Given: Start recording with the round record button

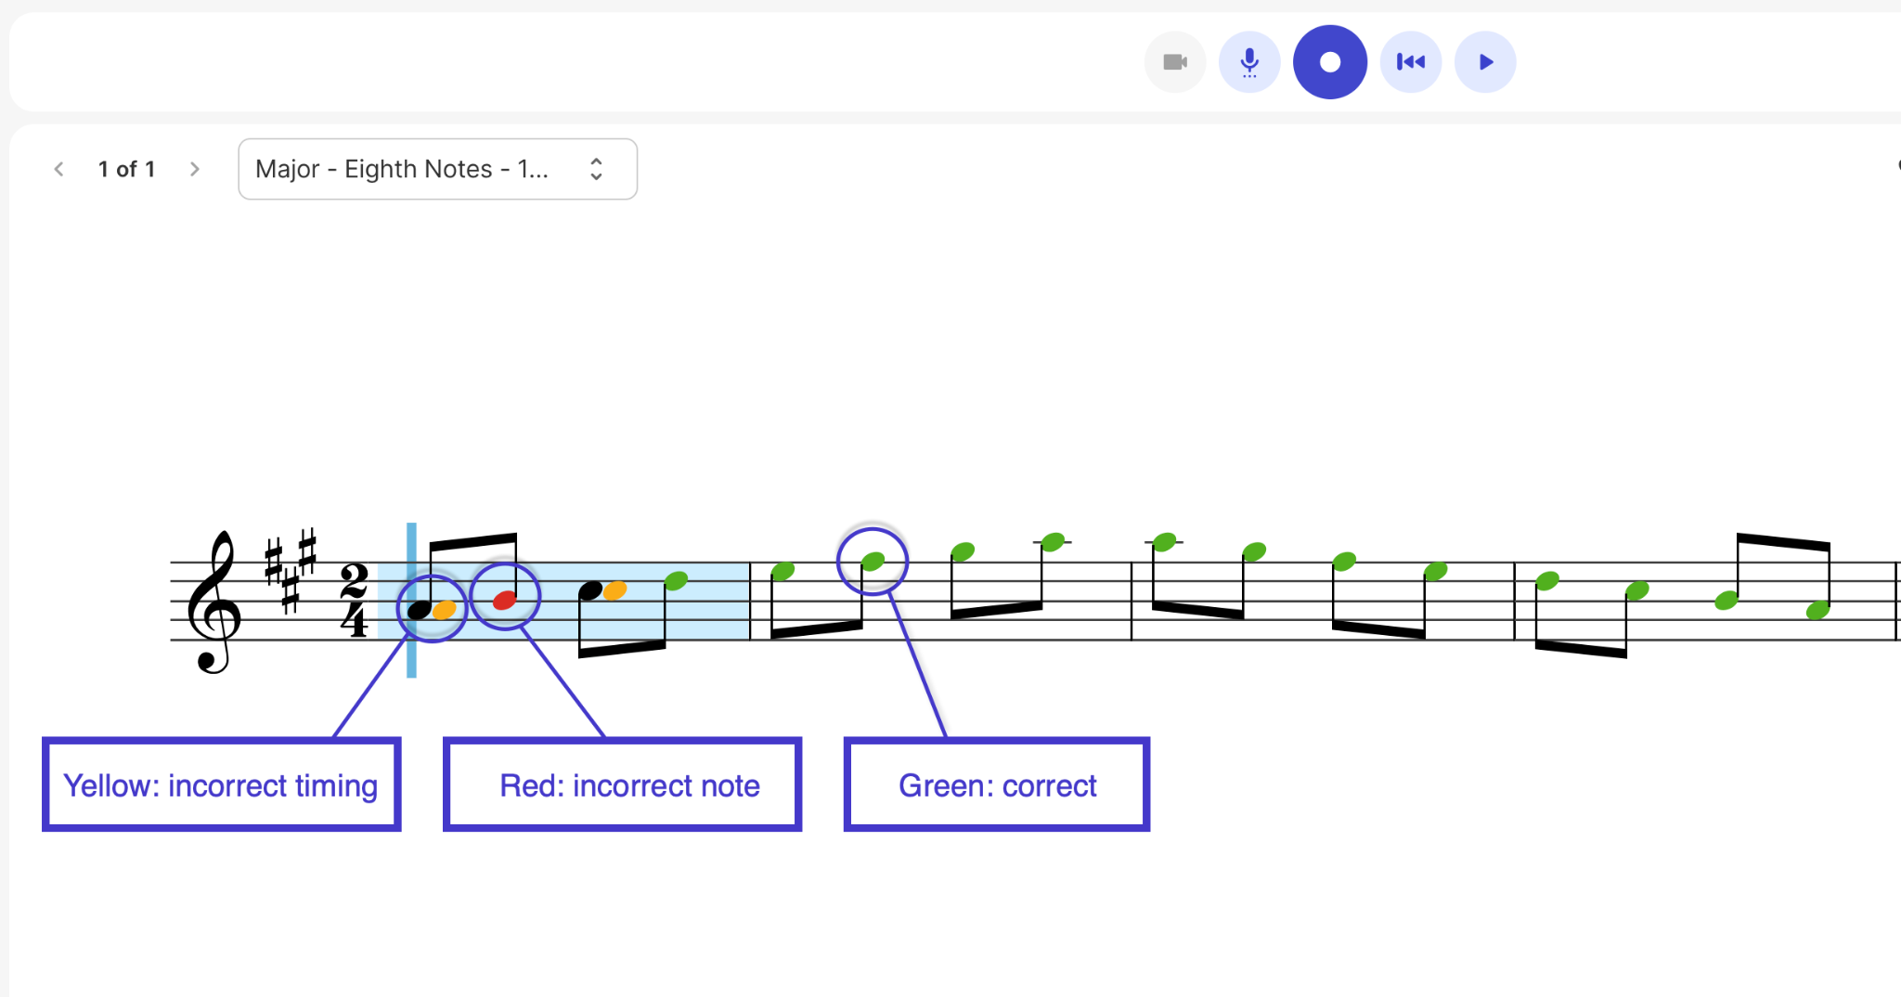Looking at the screenshot, I should 1330,62.
